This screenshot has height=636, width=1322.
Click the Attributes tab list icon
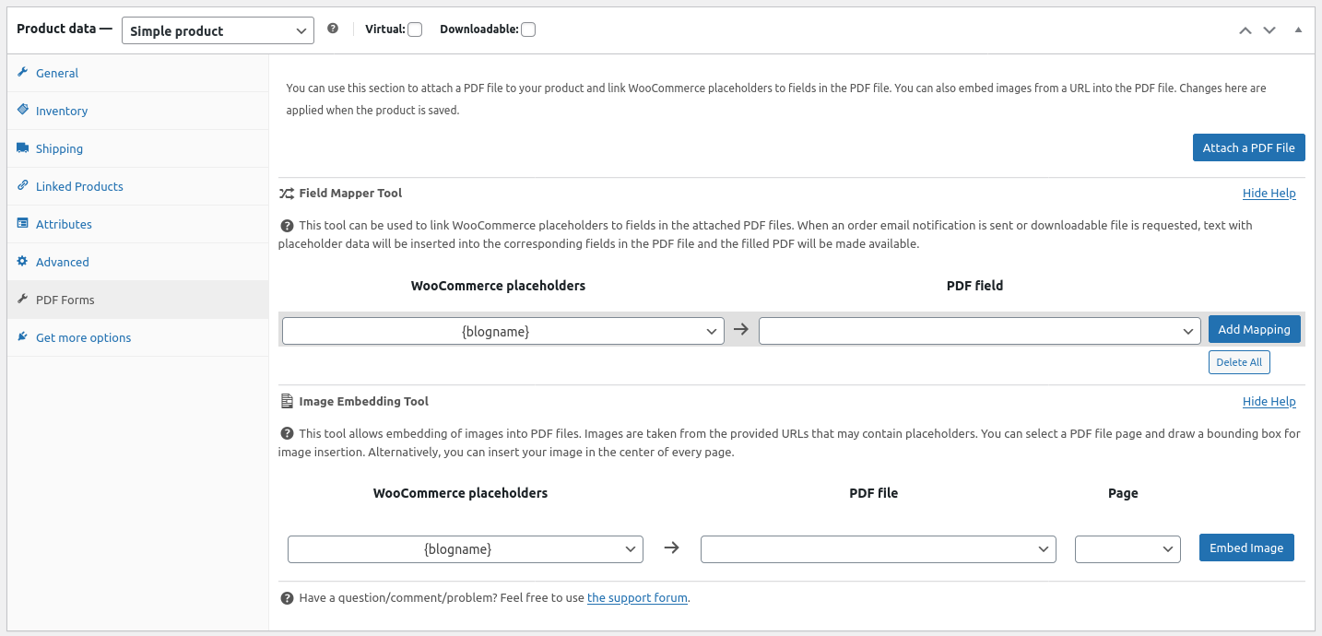23,223
